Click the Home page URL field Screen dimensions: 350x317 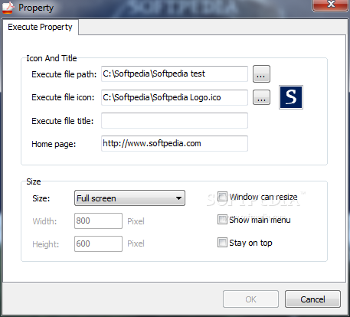[x=175, y=143]
